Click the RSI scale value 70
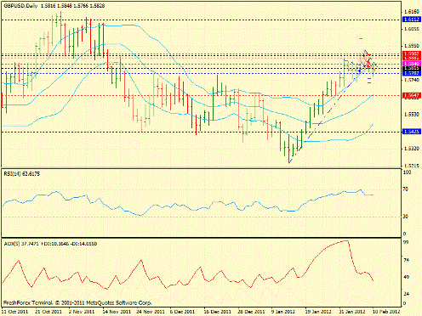 click(406, 189)
